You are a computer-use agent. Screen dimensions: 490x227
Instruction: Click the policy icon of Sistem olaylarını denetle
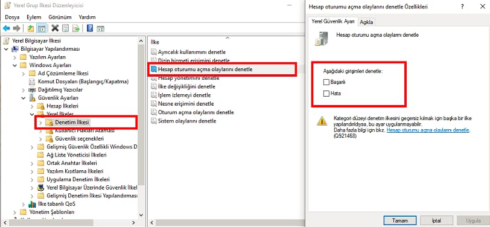coord(153,121)
